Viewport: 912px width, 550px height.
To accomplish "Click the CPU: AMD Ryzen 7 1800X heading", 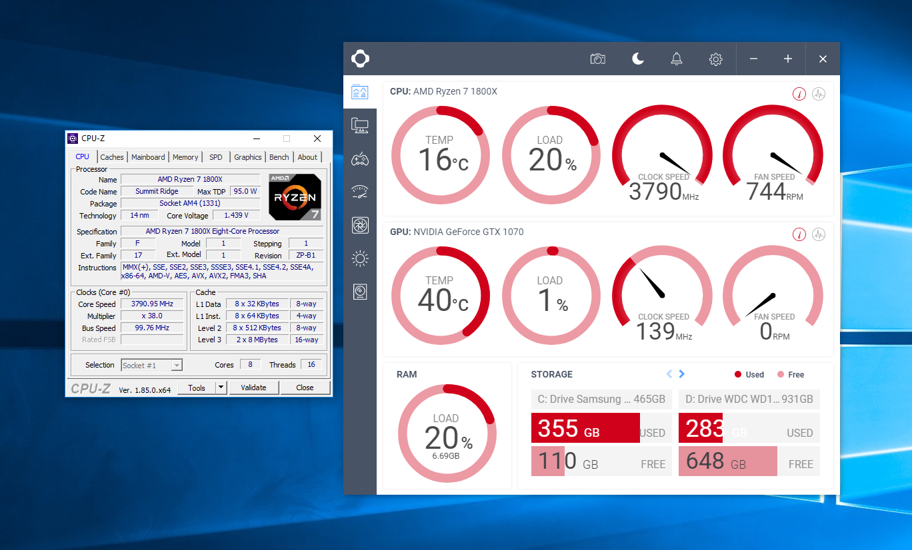I will [x=444, y=91].
